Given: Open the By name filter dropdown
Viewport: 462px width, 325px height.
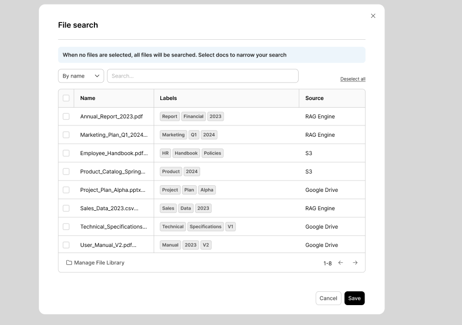Looking at the screenshot, I should point(81,76).
